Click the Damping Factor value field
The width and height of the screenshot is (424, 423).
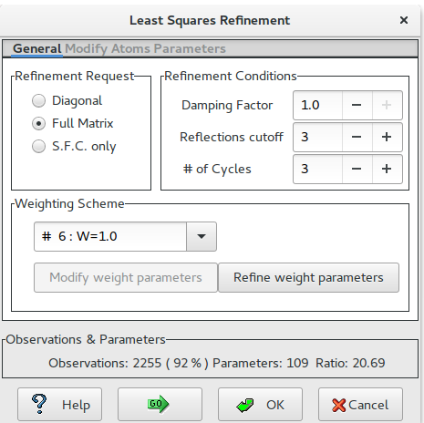tap(317, 105)
